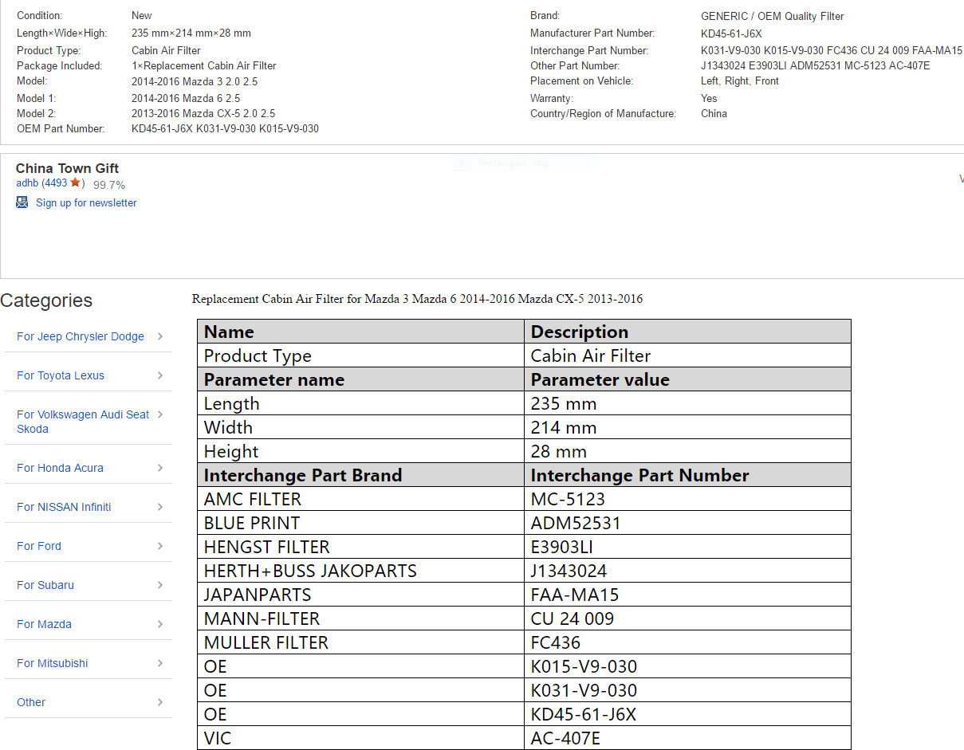This screenshot has height=750, width=964.
Task: Click the 235 mm length value
Action: pos(687,403)
